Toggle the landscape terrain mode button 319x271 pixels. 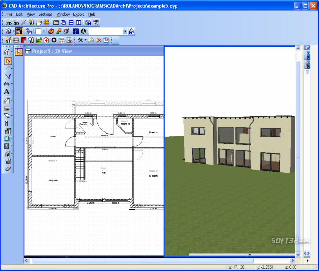pos(39,40)
